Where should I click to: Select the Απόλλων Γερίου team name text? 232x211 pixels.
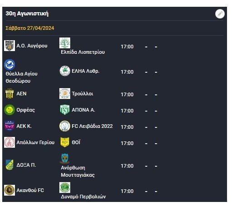click(35, 142)
